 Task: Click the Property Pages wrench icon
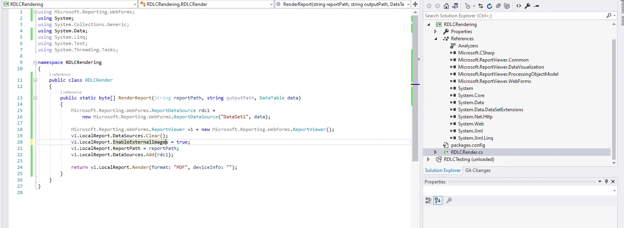pyautogui.click(x=449, y=200)
